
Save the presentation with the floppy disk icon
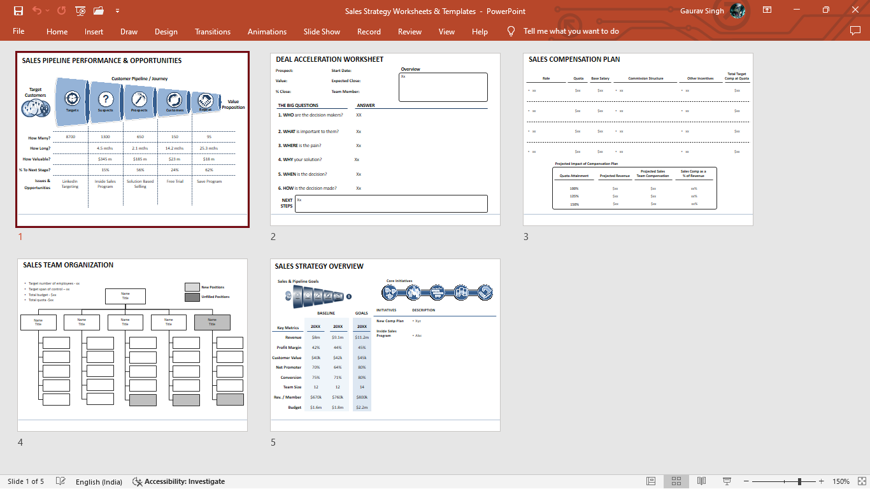(18, 11)
